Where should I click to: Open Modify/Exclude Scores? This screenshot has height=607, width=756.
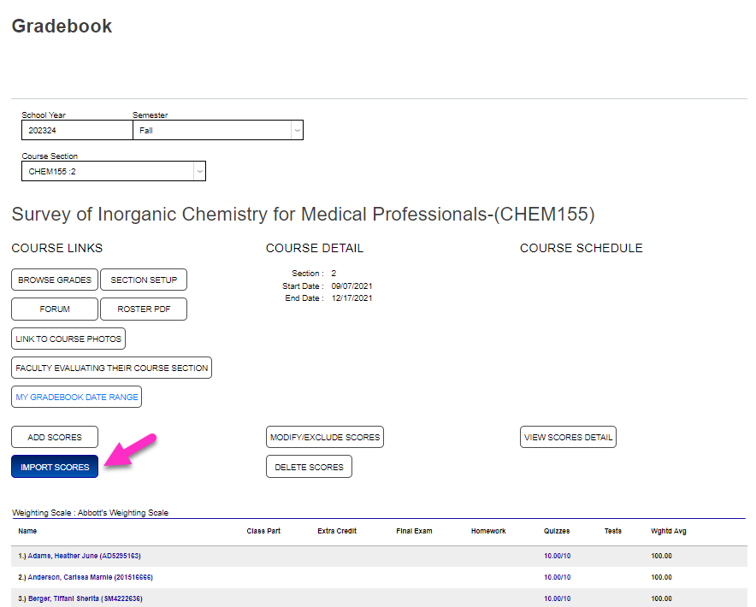click(x=324, y=437)
